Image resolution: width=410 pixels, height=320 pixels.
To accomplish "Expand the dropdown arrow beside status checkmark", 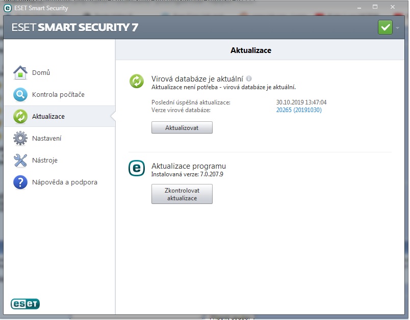I will 398,28.
